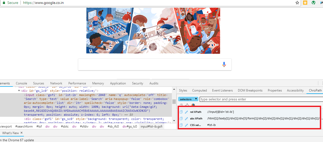
Task: Click the rel XPath label
Action: click(x=196, y=112)
